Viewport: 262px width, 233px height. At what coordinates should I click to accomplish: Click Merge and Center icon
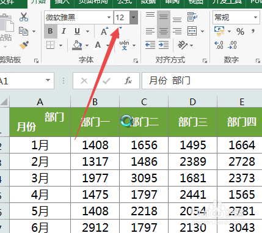point(192,31)
